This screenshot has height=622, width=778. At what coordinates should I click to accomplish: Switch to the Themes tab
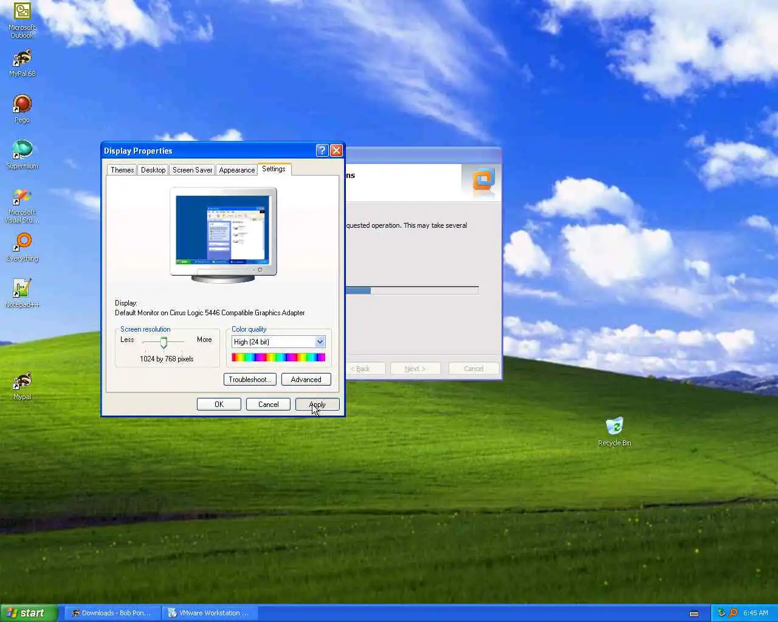coord(122,170)
